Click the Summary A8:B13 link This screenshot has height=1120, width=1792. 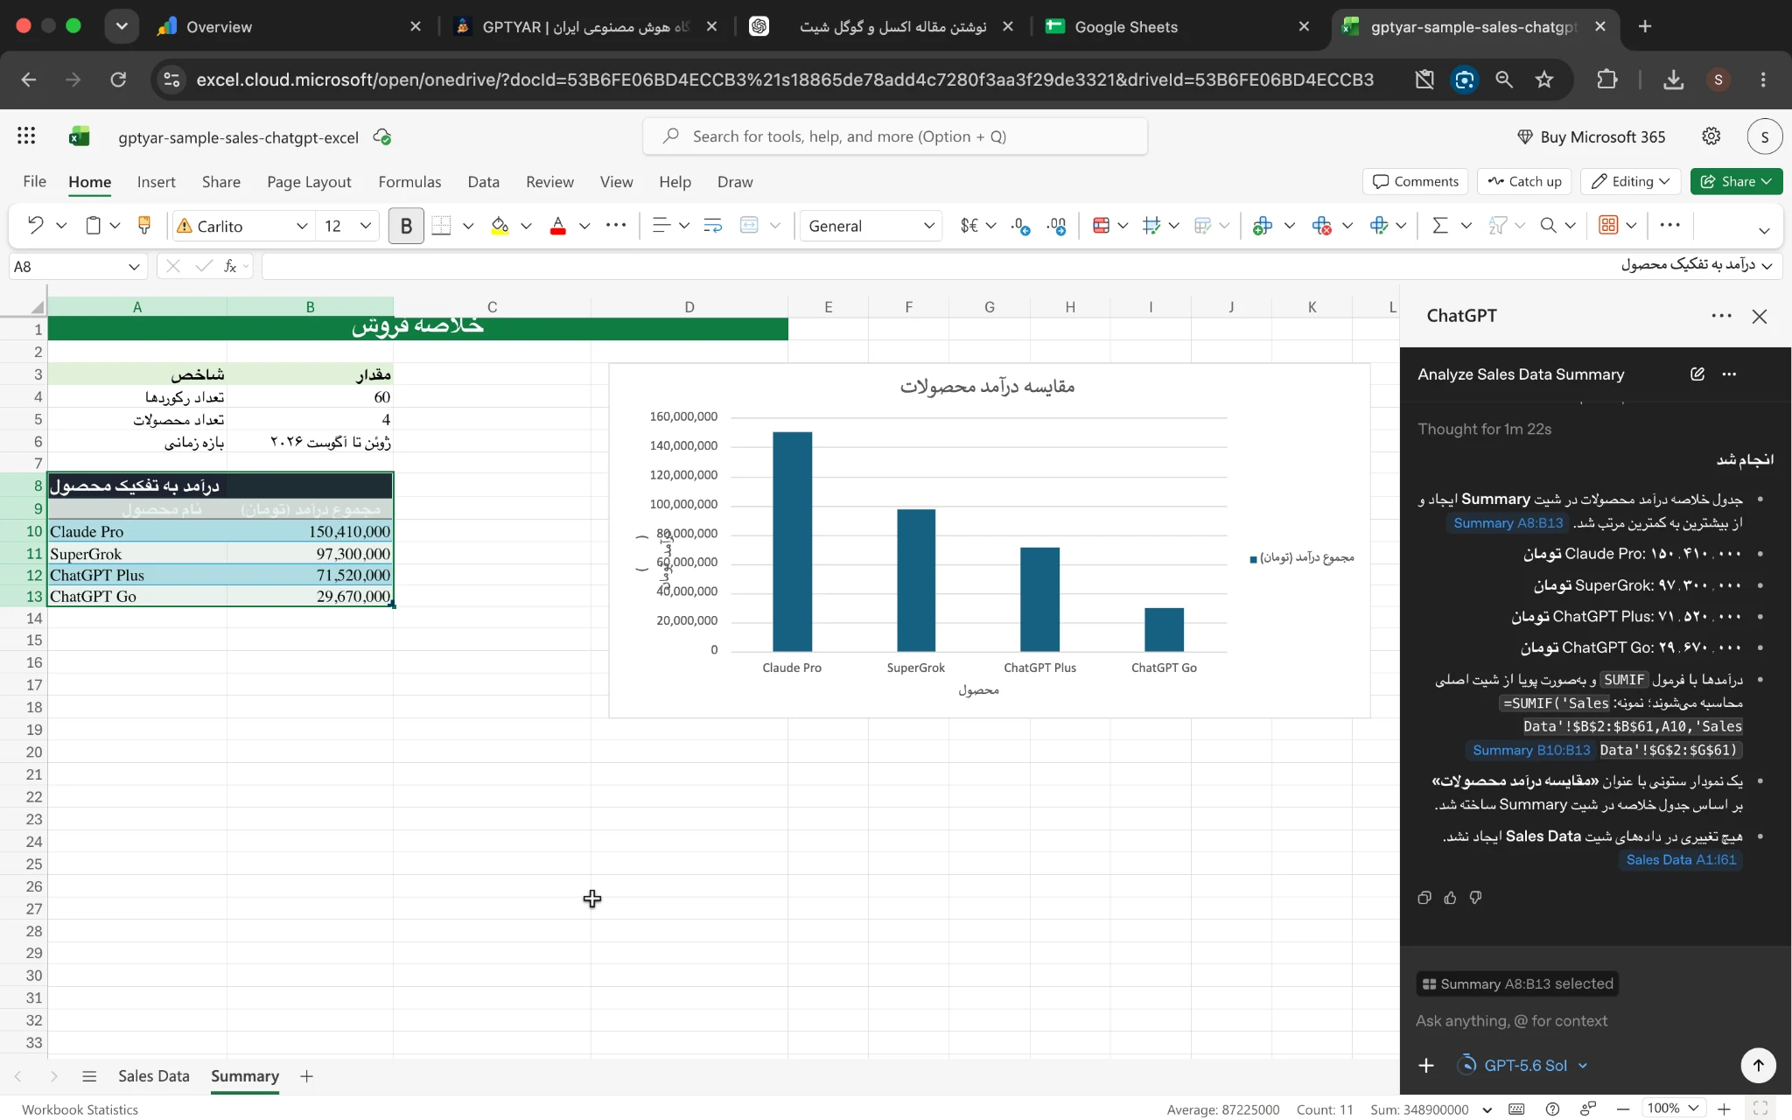coord(1508,522)
